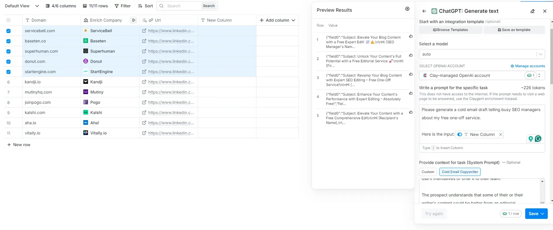553x230 pixels.
Task: Open the Add column dropdown
Action: click(x=277, y=20)
